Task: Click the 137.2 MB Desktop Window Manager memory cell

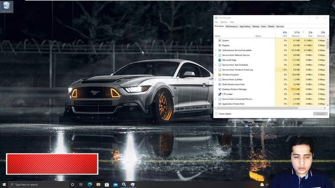Action: (x=295, y=89)
